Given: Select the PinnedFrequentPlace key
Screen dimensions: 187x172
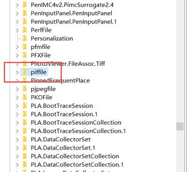Looking at the screenshot, I should point(60,80).
